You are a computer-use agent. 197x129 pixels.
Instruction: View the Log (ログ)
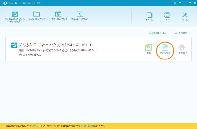click(x=167, y=17)
